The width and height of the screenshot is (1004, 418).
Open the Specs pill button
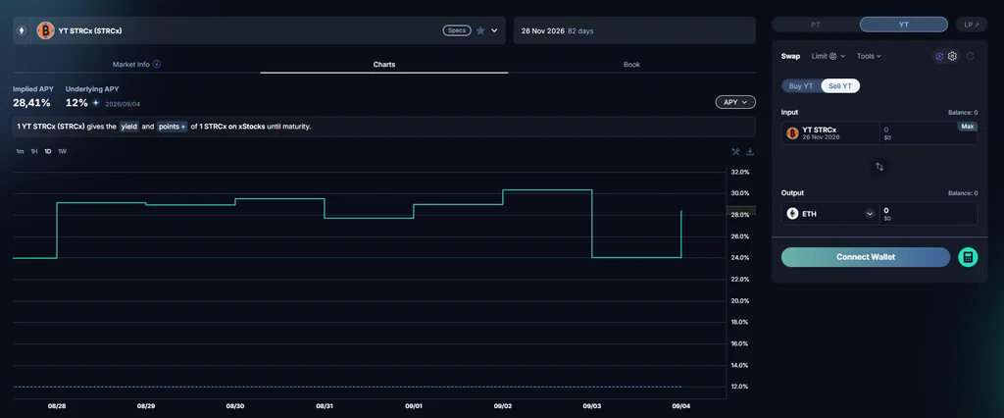point(457,30)
